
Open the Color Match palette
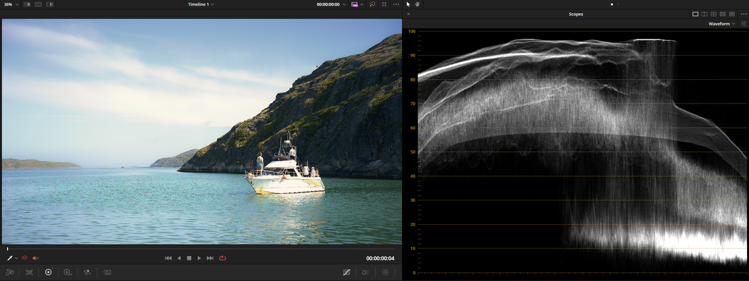point(29,272)
